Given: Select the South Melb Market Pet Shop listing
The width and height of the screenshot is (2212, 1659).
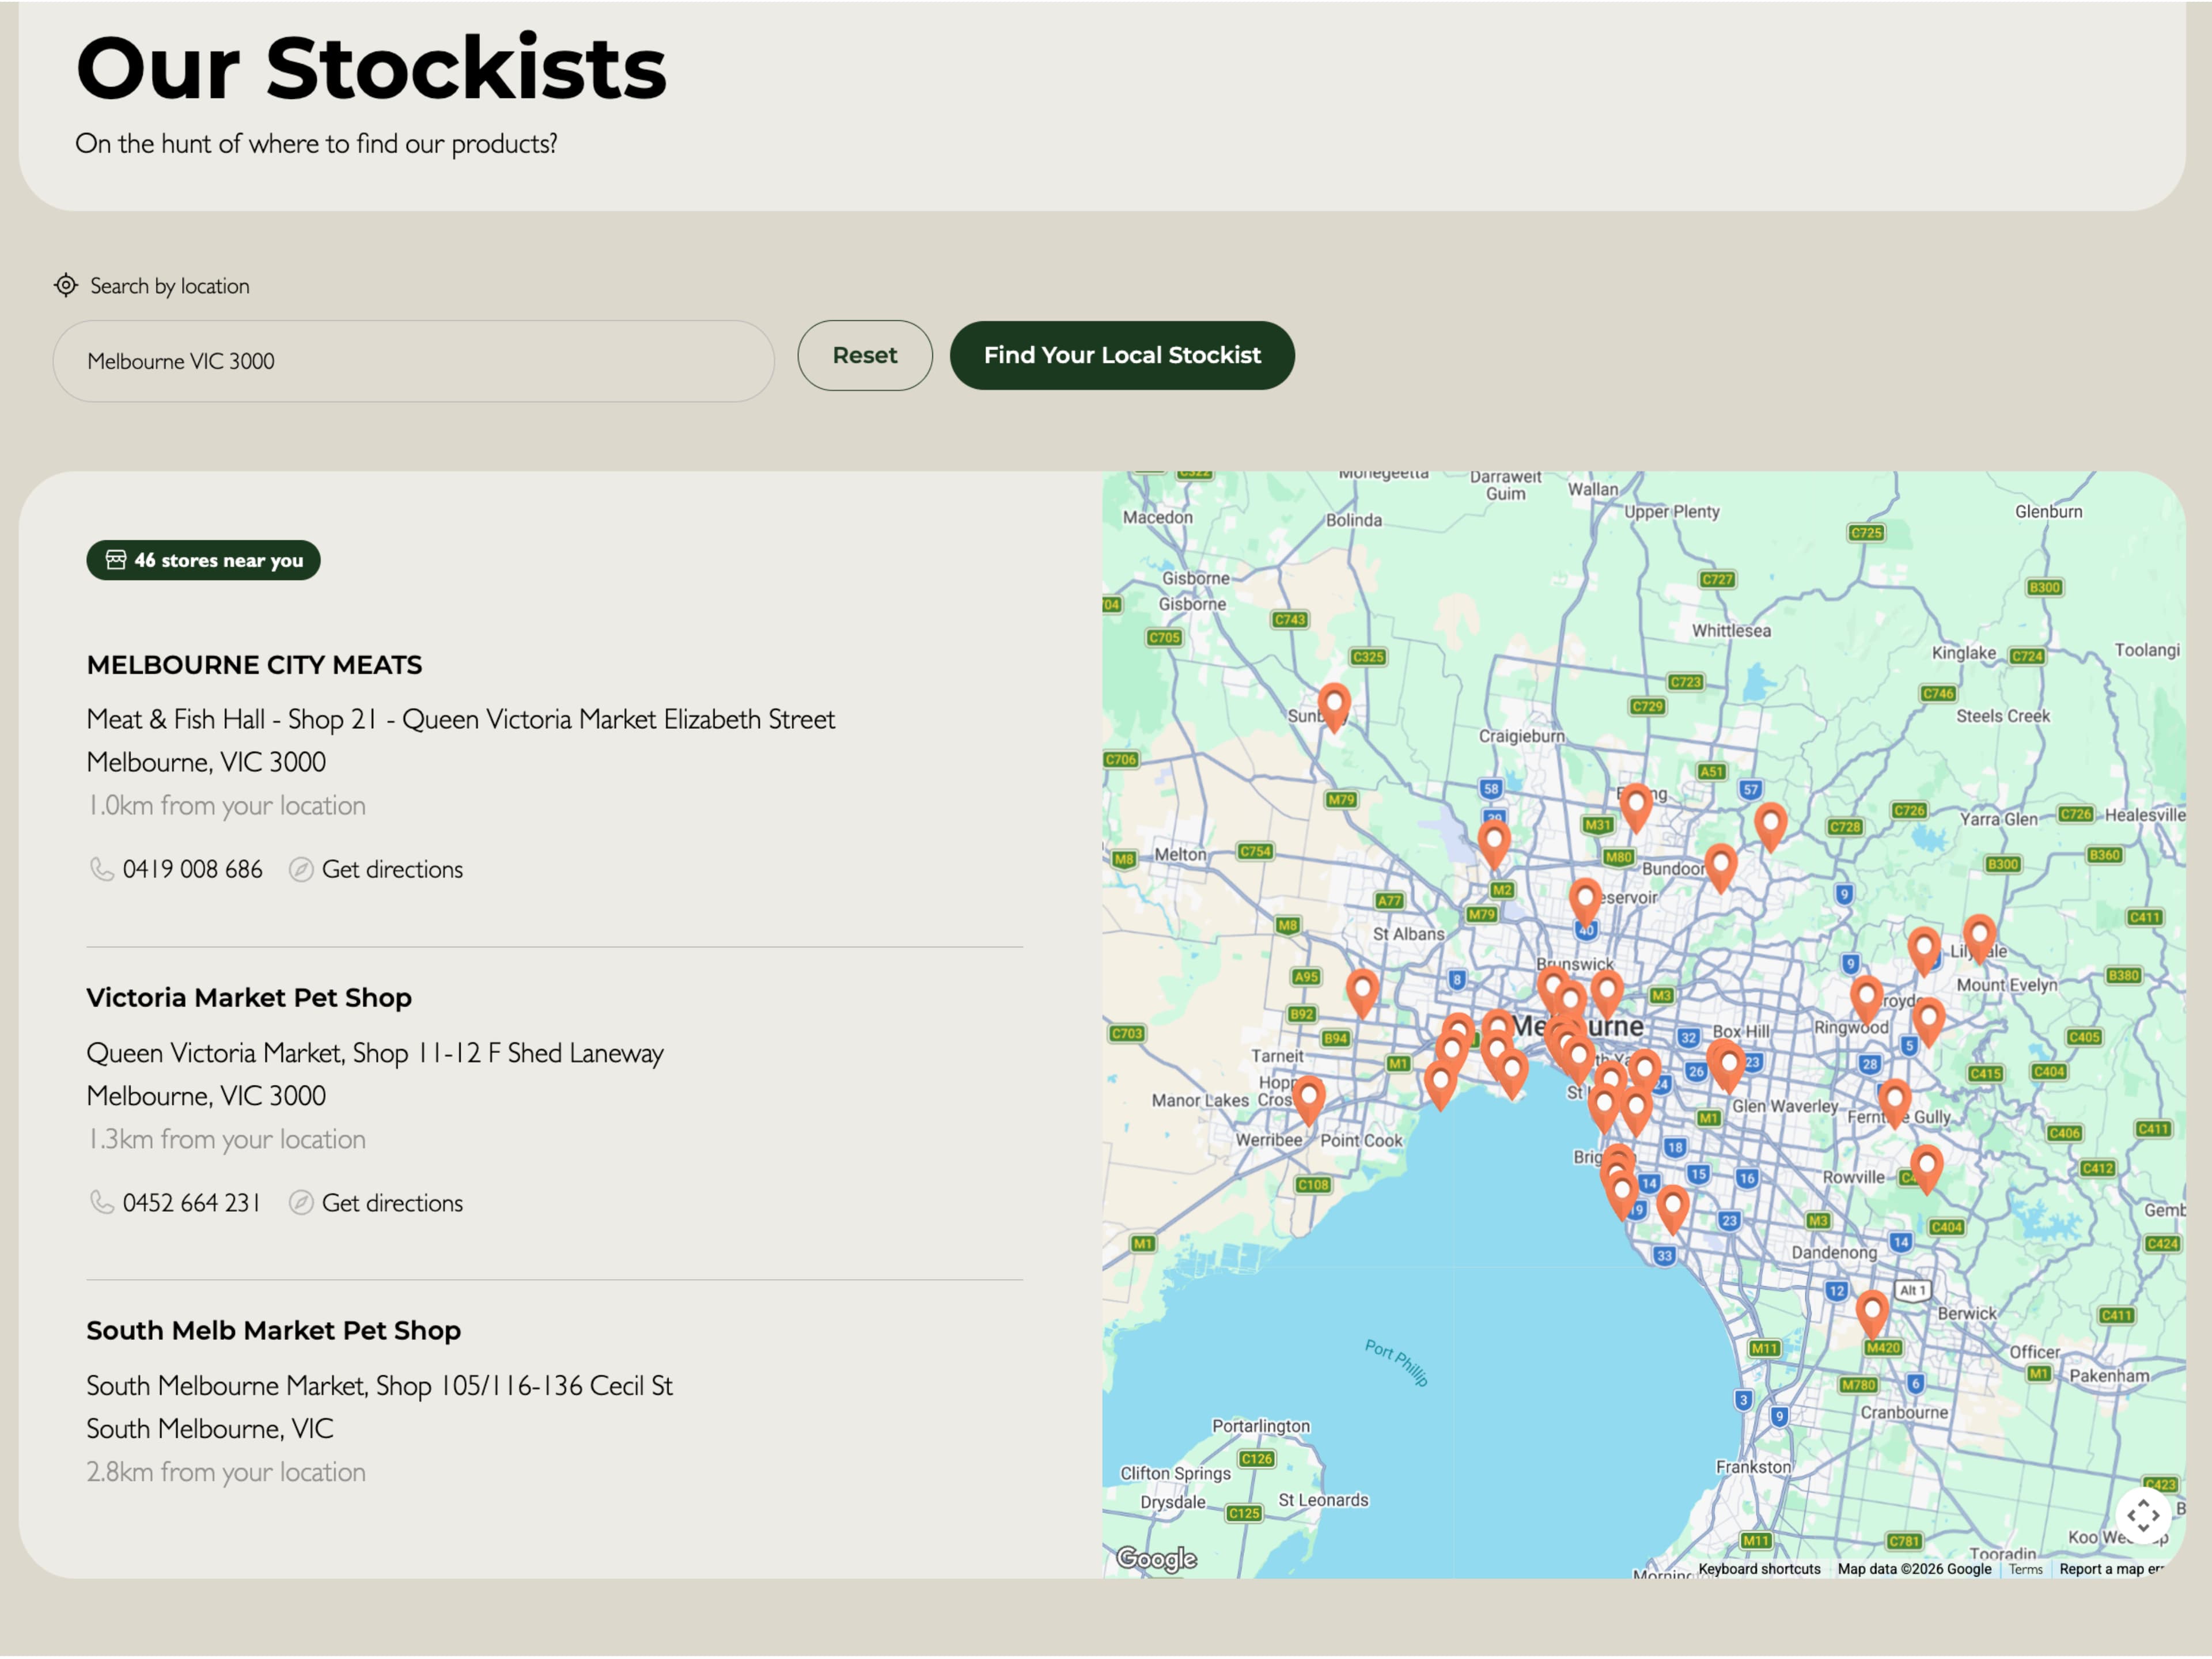Looking at the screenshot, I should pyautogui.click(x=273, y=1331).
